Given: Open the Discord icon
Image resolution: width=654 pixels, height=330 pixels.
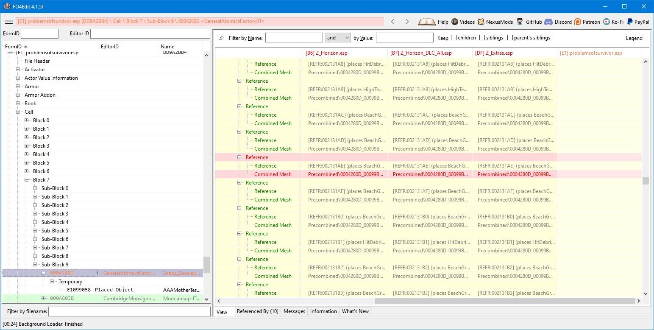Looking at the screenshot, I should (548, 22).
